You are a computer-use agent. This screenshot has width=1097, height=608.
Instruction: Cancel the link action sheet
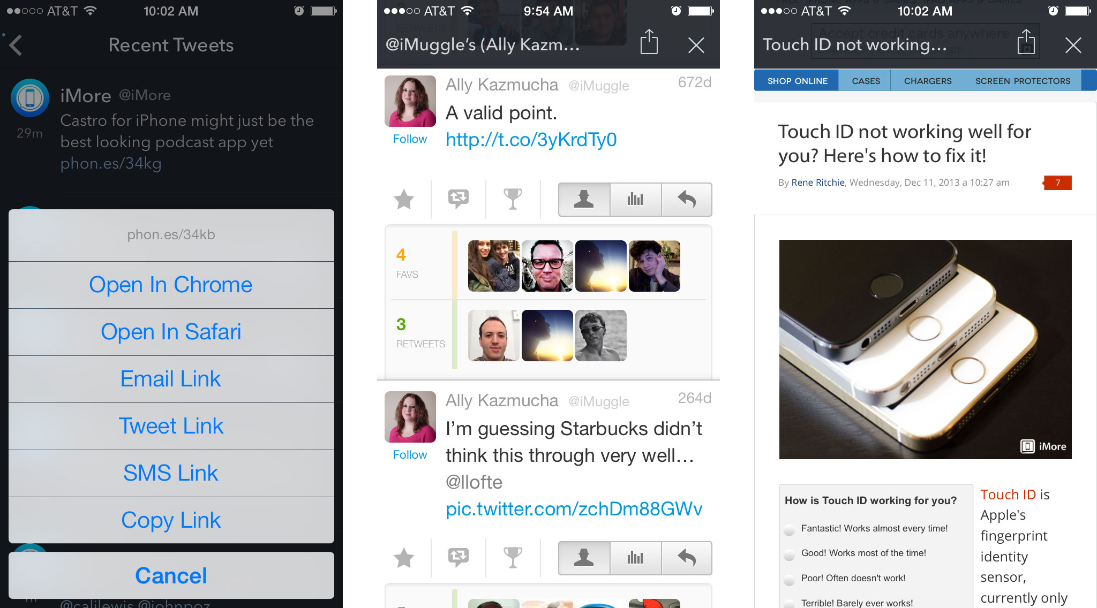(x=171, y=575)
